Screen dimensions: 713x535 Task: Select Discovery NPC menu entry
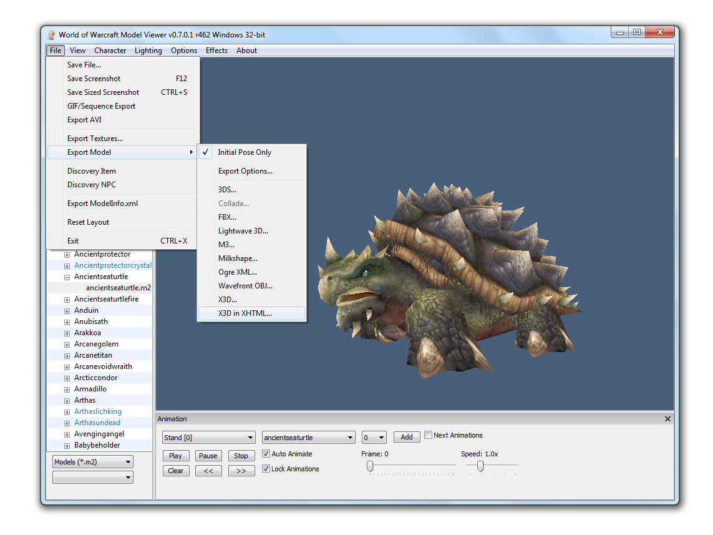(123, 185)
